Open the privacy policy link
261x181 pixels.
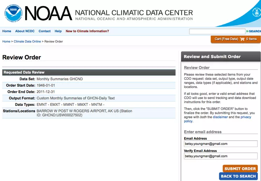[x=246, y=117]
